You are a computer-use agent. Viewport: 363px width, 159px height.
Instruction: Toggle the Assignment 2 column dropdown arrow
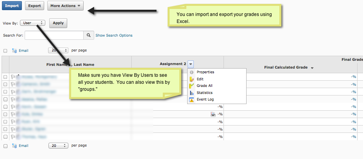[190, 64]
